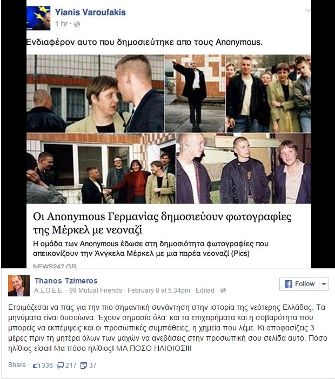335x379 pixels.
Task: Click the thumbs-up likes icon
Action: click(x=37, y=365)
